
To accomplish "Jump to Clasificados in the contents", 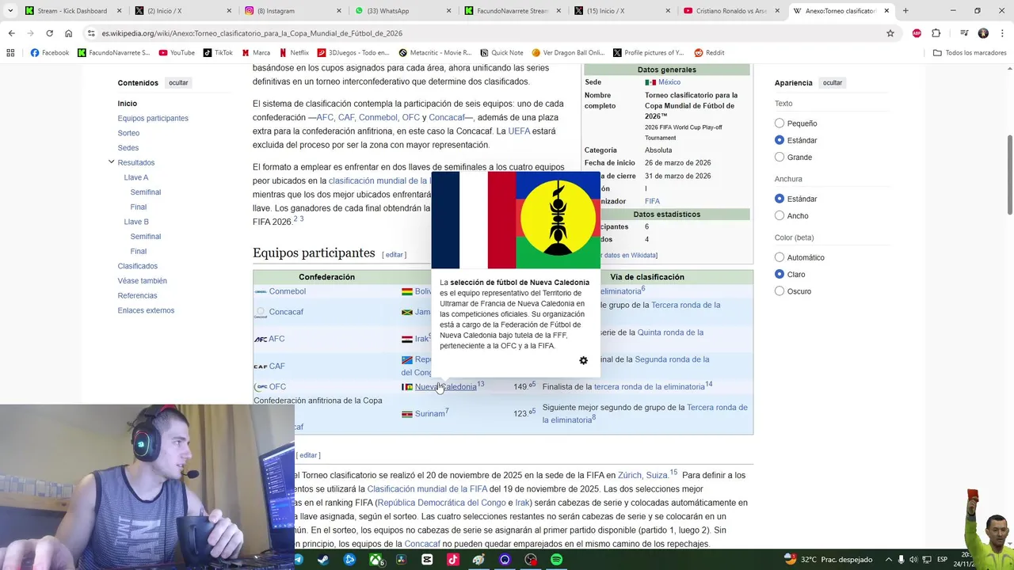I will (x=138, y=266).
